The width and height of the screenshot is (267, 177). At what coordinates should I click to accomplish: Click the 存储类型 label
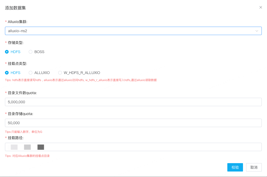point(16,43)
